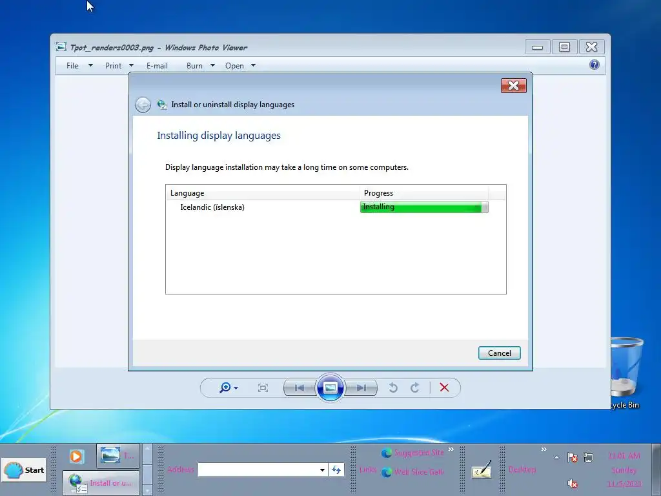Viewport: 661px width, 496px height.
Task: Click the Progress column header
Action: pos(424,192)
